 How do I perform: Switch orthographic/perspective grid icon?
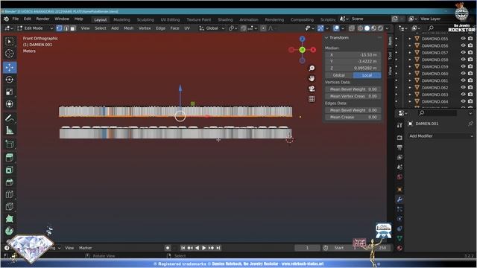tap(312, 99)
